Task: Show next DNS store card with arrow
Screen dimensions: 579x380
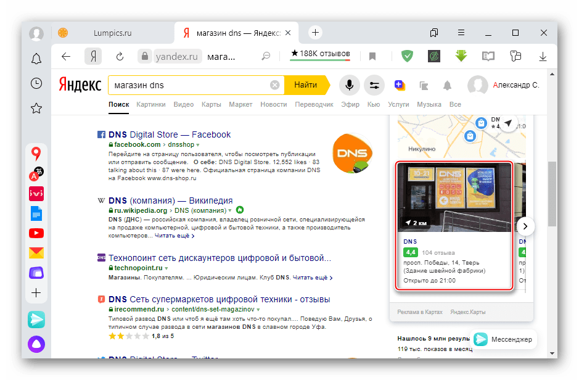Action: [525, 226]
